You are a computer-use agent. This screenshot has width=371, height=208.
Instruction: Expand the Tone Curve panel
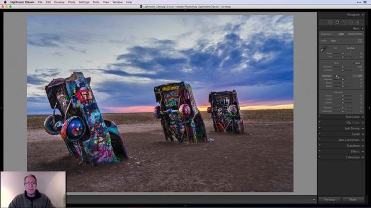[x=363, y=117]
